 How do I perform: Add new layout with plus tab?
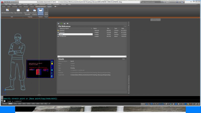(49, 103)
